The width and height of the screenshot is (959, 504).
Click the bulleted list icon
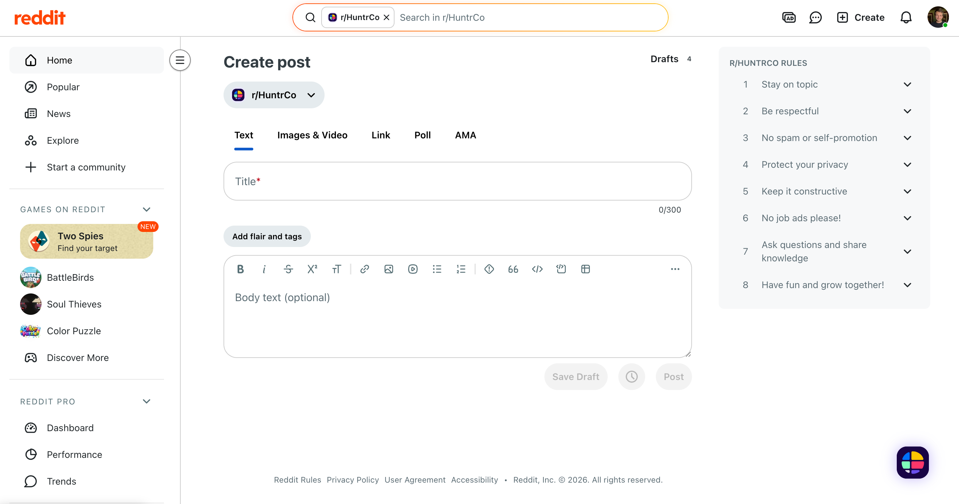tap(437, 269)
